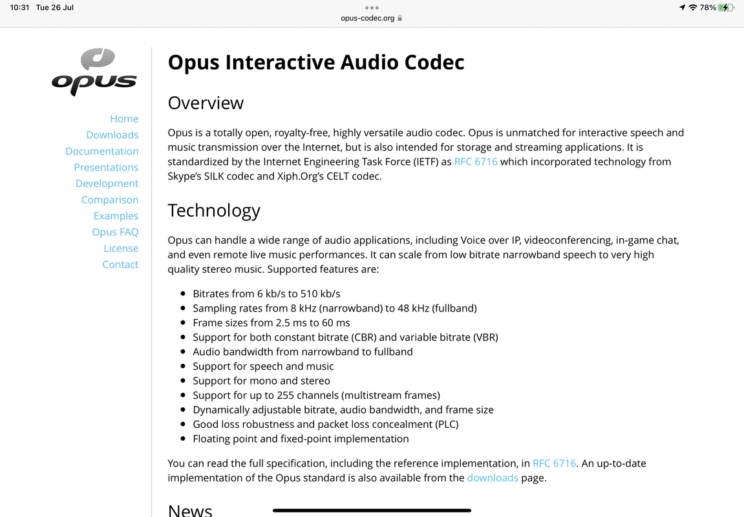
Task: Open the Documentation sidebar link
Action: (x=102, y=151)
